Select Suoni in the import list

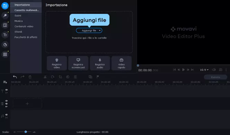pyautogui.click(x=18, y=16)
